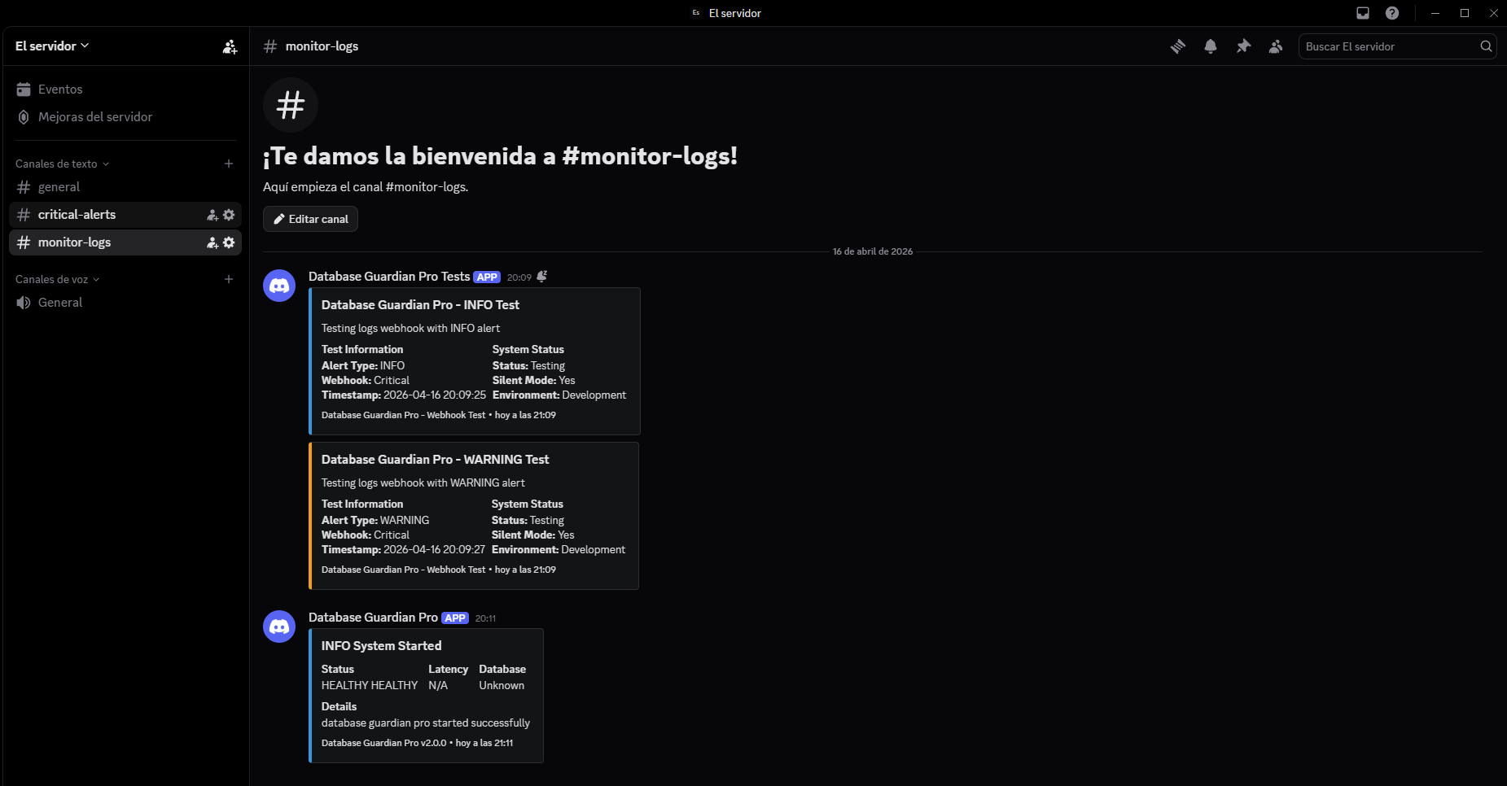Collapse Canales de texto category

pyautogui.click(x=62, y=164)
